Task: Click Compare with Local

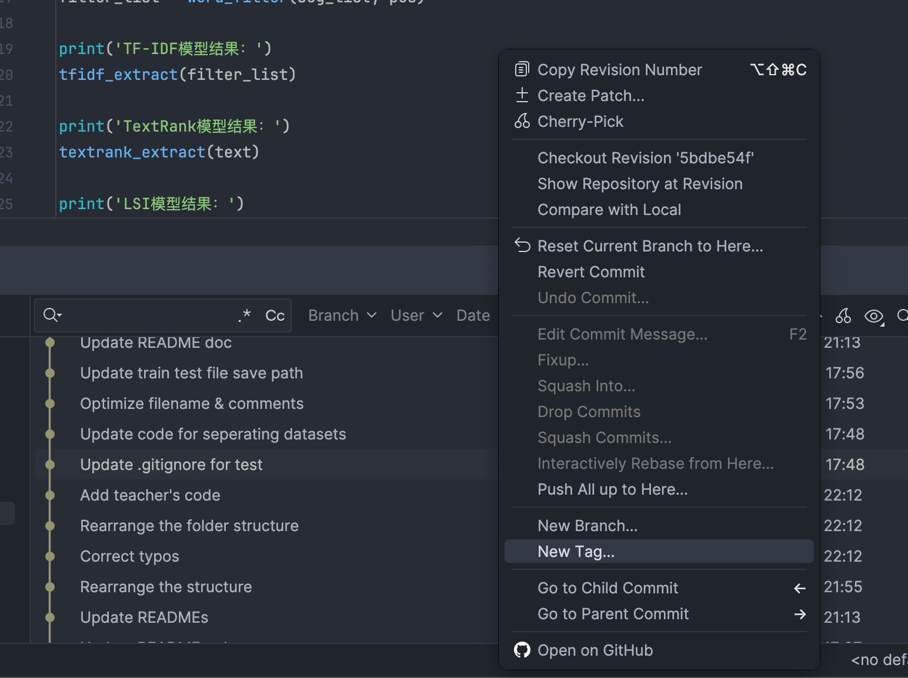Action: [609, 209]
